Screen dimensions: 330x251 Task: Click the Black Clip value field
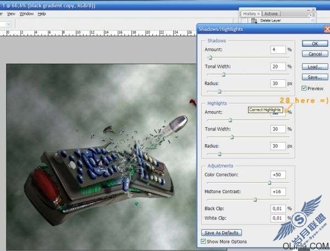[x=278, y=209]
